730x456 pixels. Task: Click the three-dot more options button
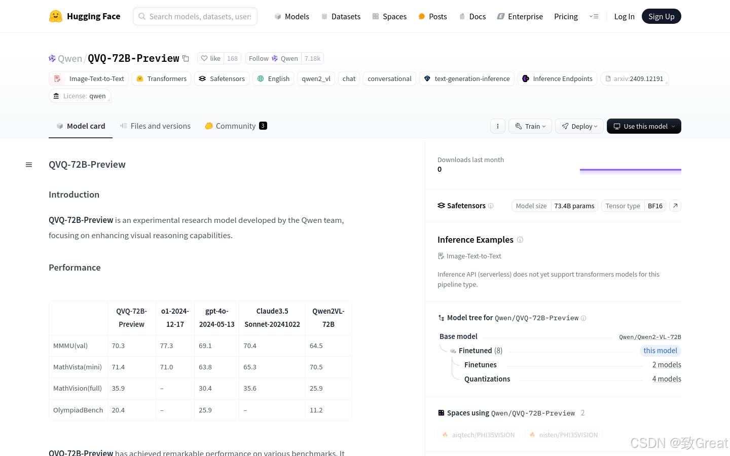tap(498, 126)
